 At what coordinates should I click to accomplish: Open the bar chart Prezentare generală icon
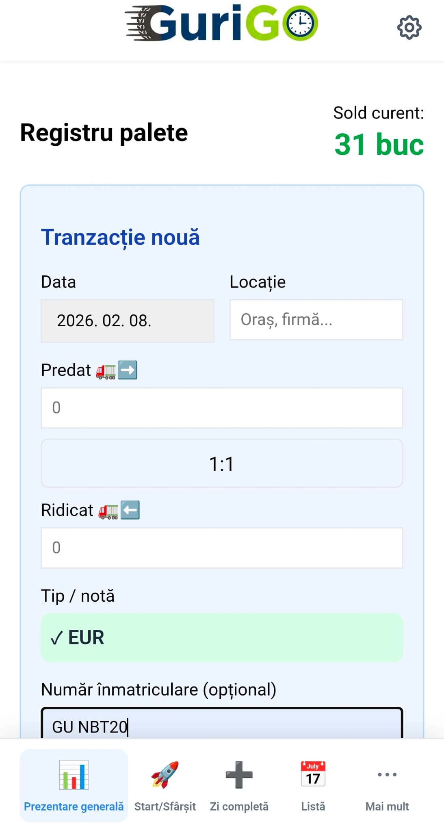[x=73, y=775]
